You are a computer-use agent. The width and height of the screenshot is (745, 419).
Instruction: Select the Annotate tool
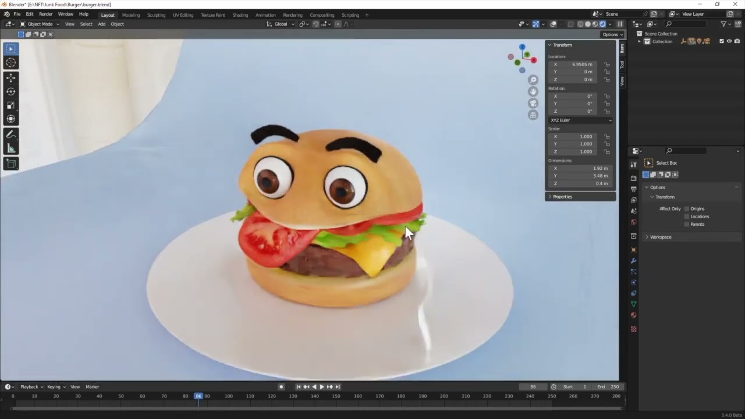(x=10, y=134)
